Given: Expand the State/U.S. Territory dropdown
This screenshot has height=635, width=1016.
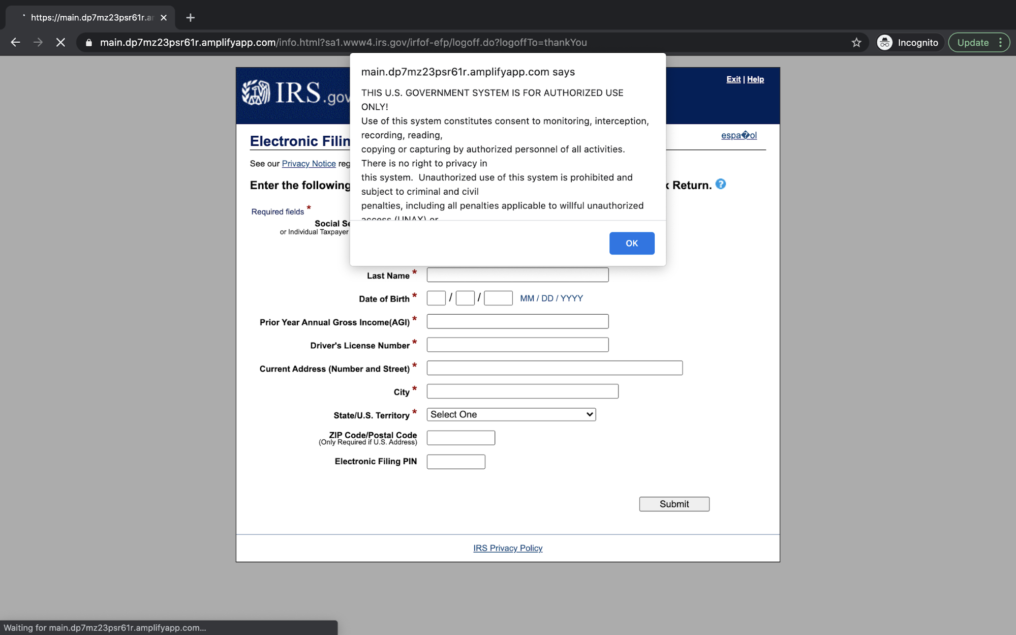Looking at the screenshot, I should 511,414.
